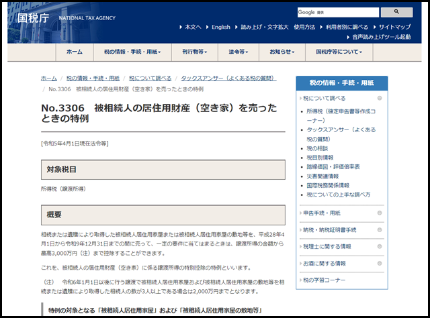Open 利用者別に調べる link
This screenshot has width=430, height=318.
347,27
